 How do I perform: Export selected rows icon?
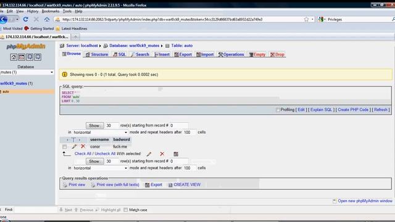176,154
